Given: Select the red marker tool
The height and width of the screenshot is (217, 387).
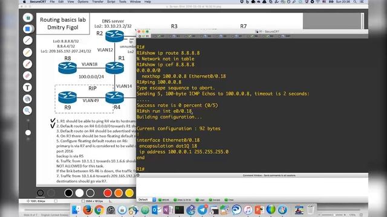Looking at the screenshot, I should (28, 64).
